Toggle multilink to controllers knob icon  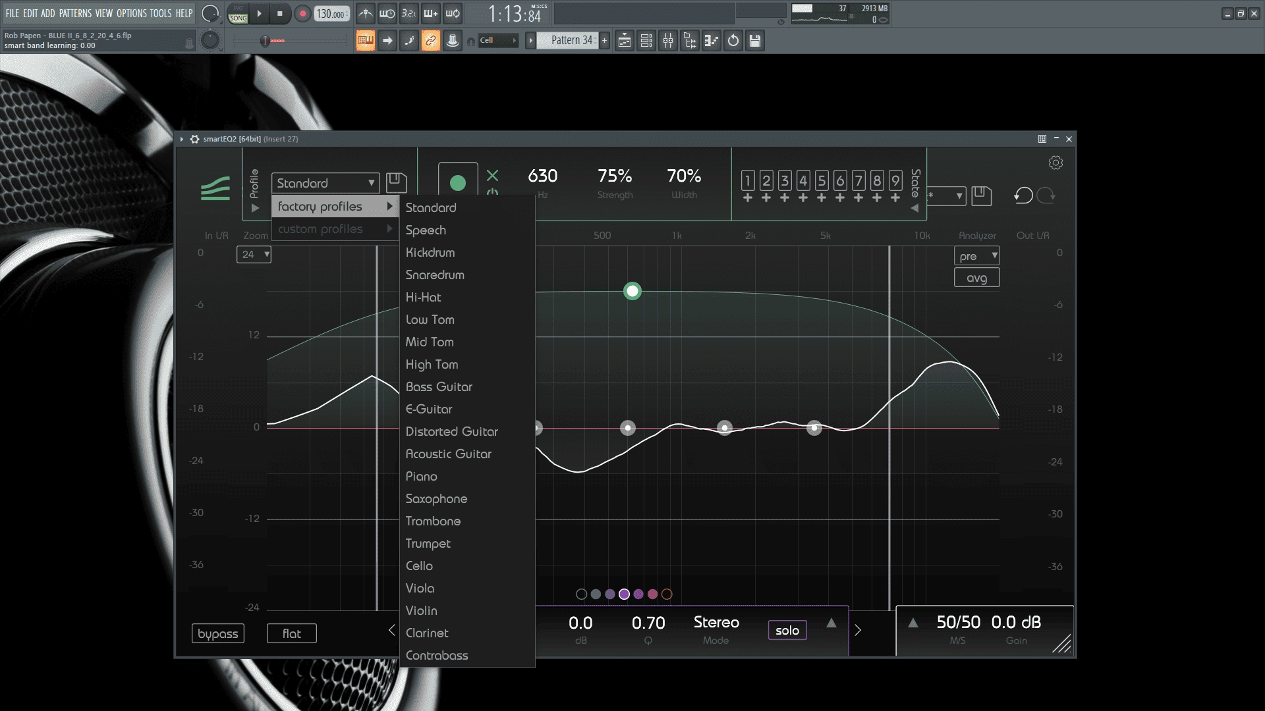[453, 41]
